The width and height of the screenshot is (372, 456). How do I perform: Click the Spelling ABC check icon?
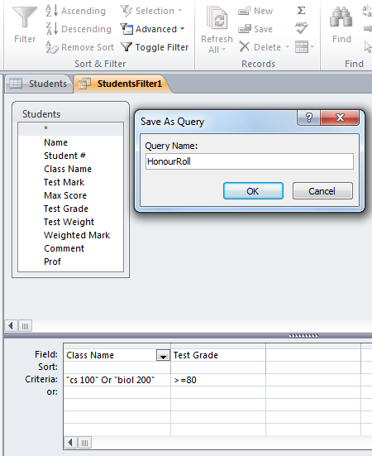[301, 28]
